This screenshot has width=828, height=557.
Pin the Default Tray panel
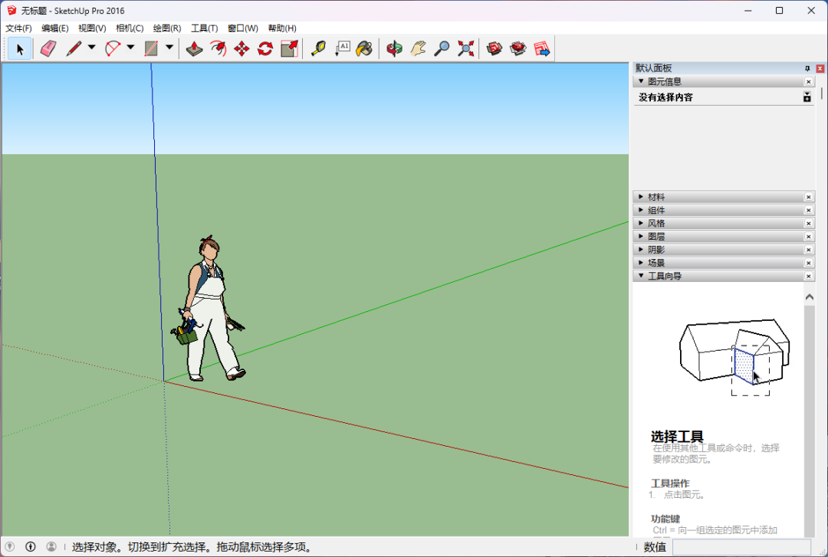pyautogui.click(x=807, y=69)
